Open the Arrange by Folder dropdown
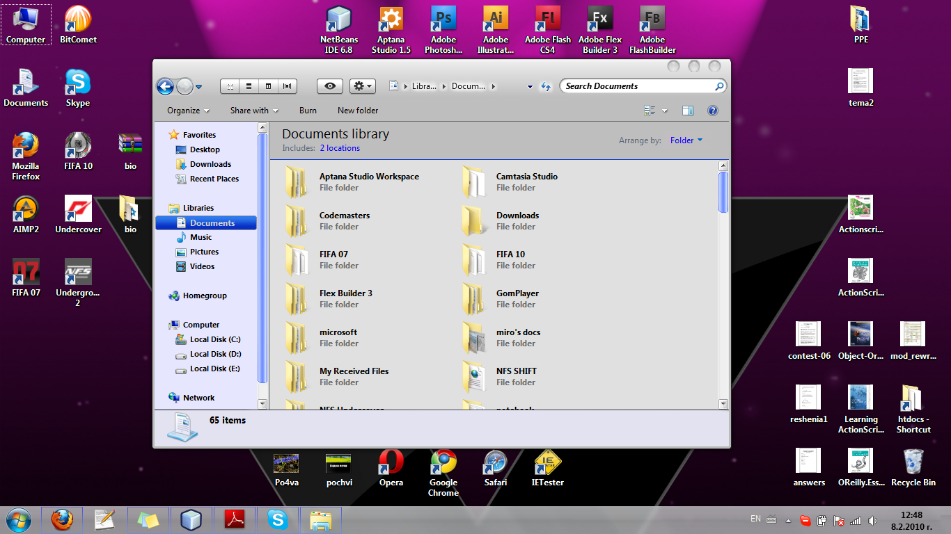Screen dimensions: 951x534 [x=686, y=140]
